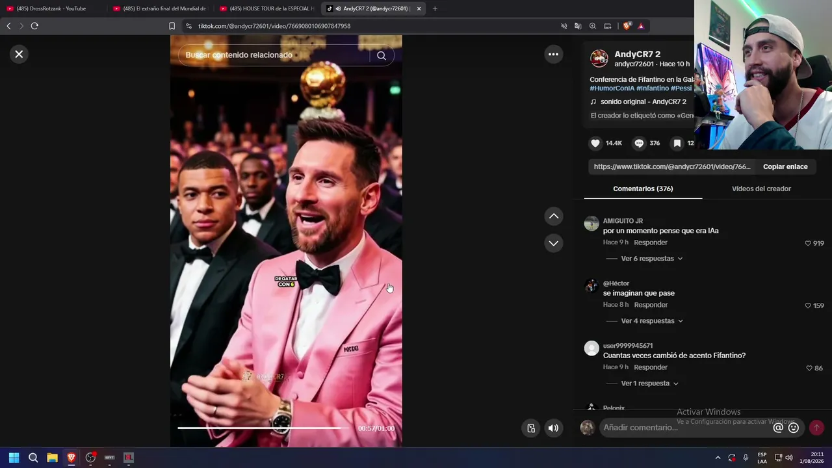
Task: Search icon in related content bar
Action: tap(382, 55)
